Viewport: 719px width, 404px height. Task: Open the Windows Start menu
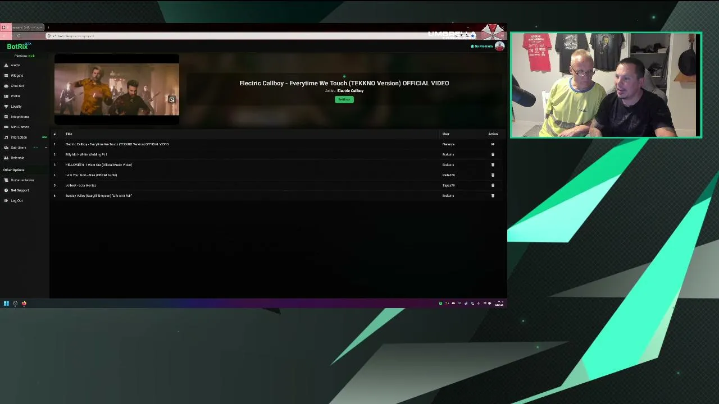(6, 304)
